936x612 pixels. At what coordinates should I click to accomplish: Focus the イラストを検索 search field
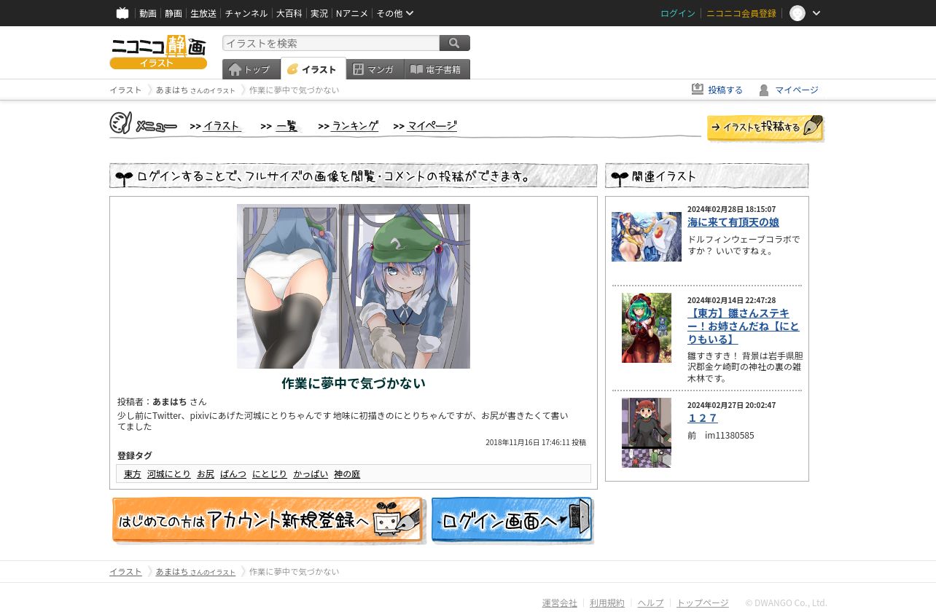(x=331, y=43)
